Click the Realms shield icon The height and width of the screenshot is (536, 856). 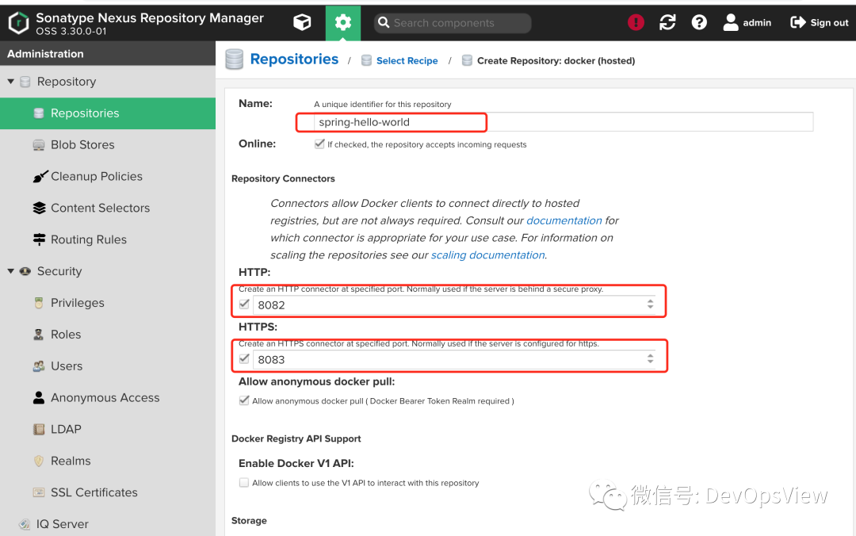[x=39, y=461]
